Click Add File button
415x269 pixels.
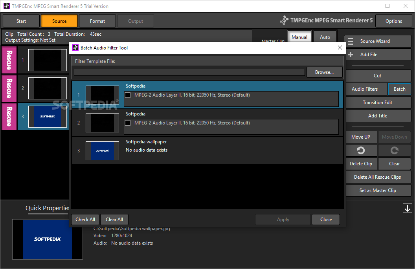tap(378, 55)
